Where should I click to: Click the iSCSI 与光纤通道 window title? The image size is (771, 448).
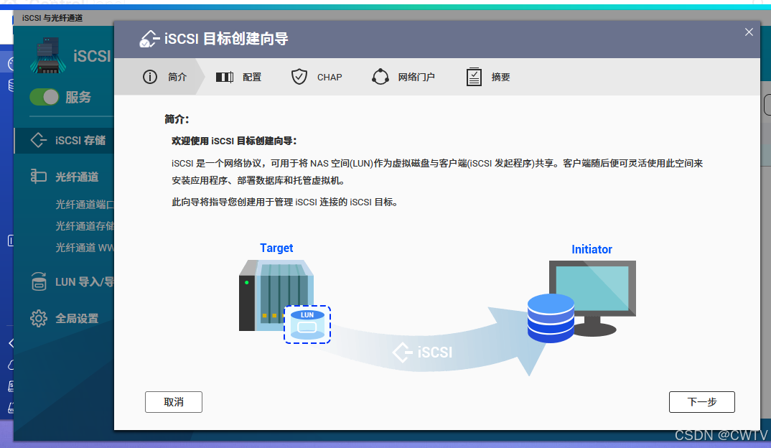click(52, 18)
